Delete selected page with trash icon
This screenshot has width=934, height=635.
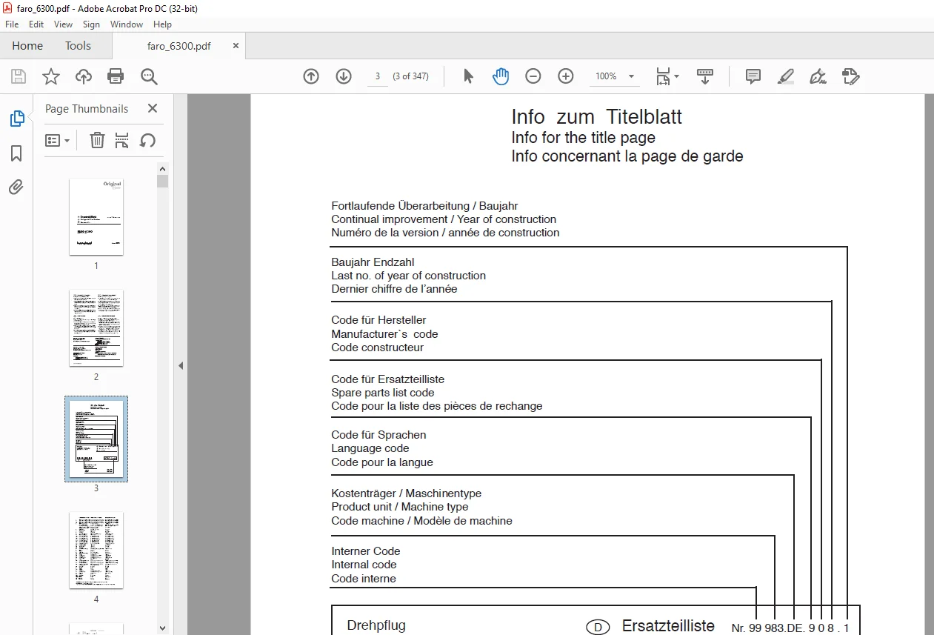click(x=97, y=140)
